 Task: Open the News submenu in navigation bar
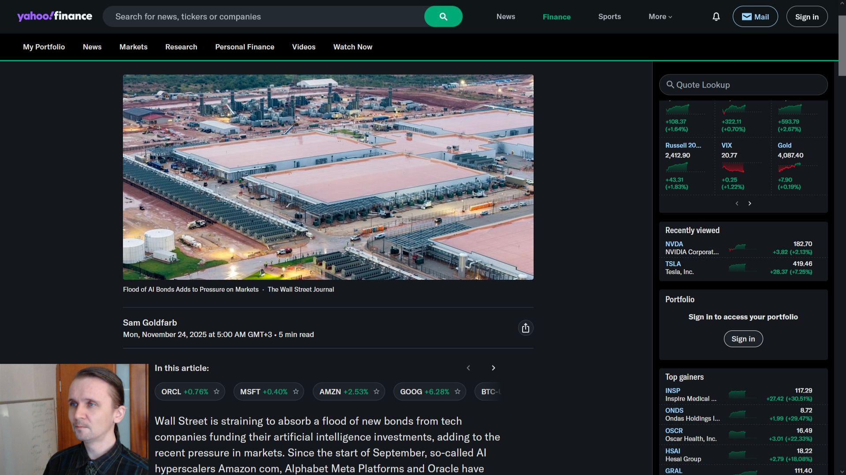[x=92, y=47]
